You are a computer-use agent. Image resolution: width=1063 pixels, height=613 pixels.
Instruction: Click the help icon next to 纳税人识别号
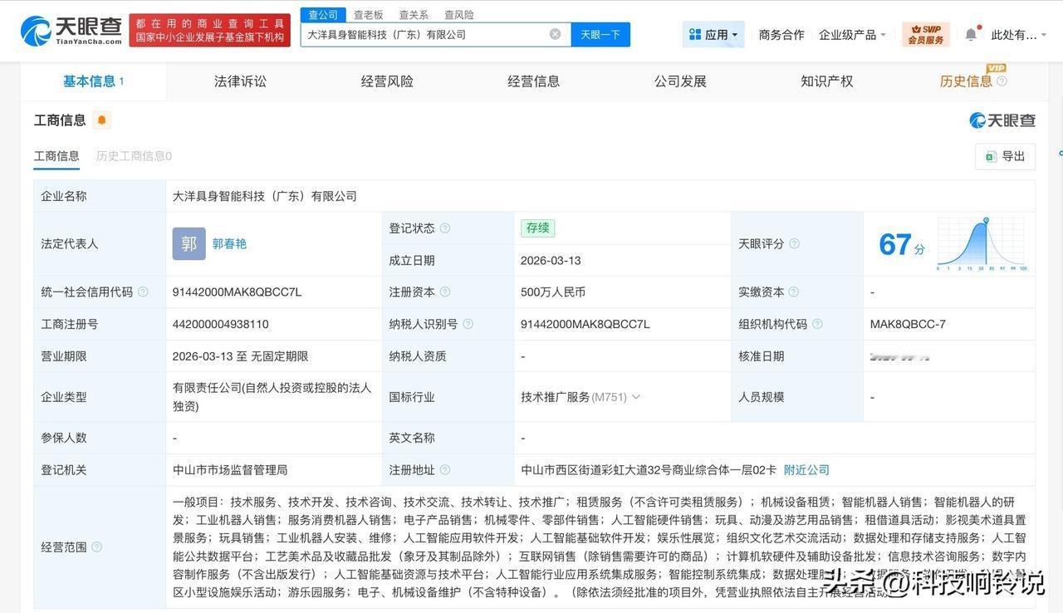468,324
